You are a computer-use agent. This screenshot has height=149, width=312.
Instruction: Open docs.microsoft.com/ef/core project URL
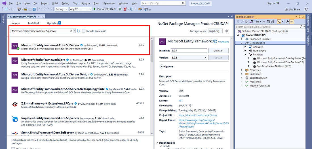[198, 115]
